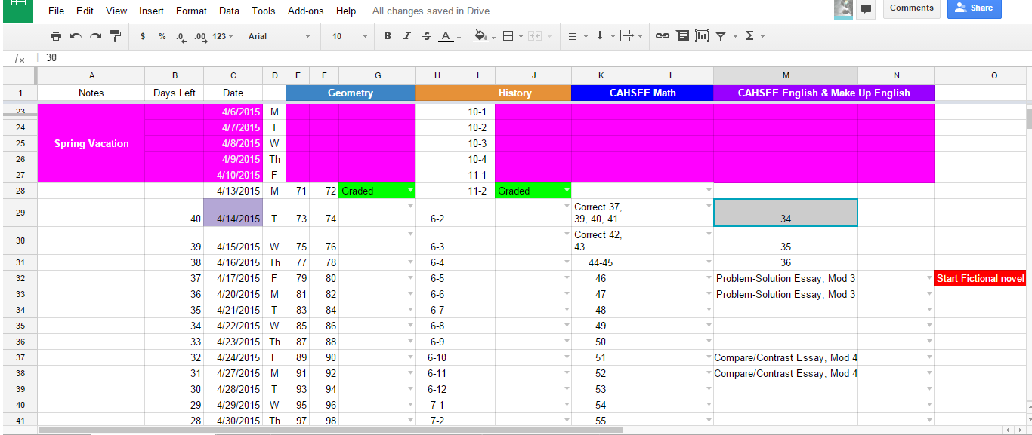Viewport: 1032px width, 435px height.
Task: Select the Print icon
Action: pos(56,35)
